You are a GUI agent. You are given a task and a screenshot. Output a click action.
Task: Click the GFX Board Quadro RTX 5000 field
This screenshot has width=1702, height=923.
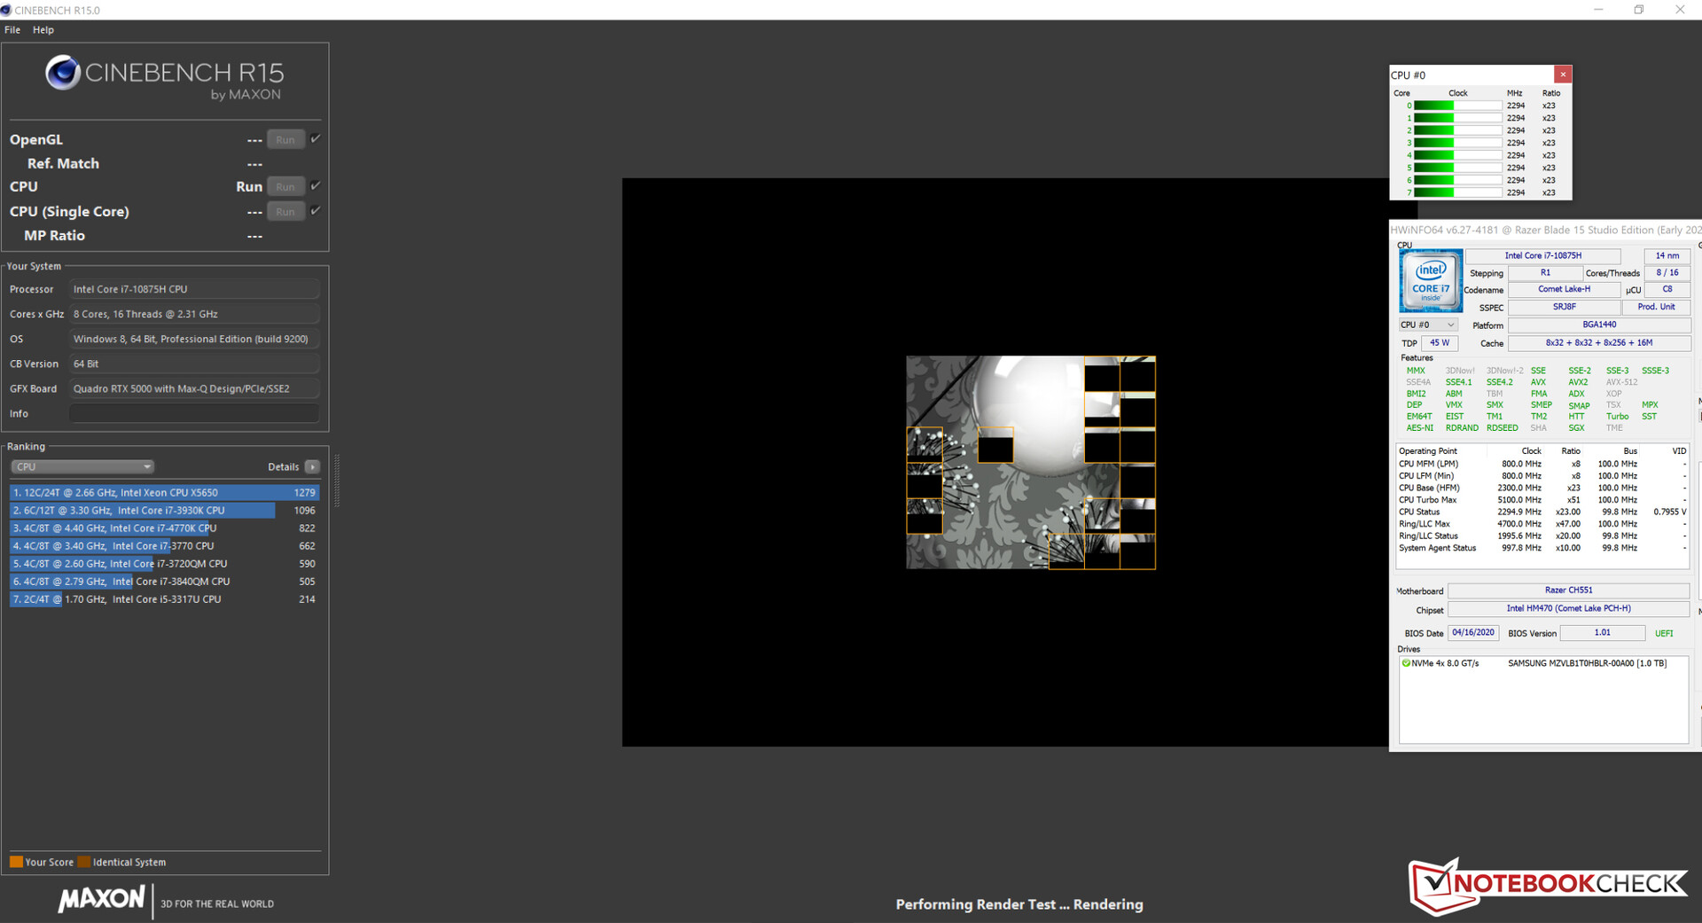tap(194, 389)
